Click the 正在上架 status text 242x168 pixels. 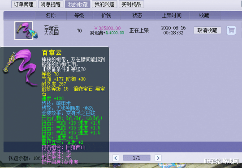click(x=139, y=30)
